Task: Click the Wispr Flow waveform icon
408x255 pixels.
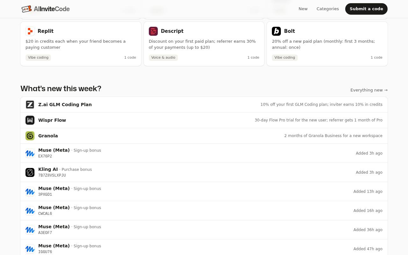Action: coord(30,120)
